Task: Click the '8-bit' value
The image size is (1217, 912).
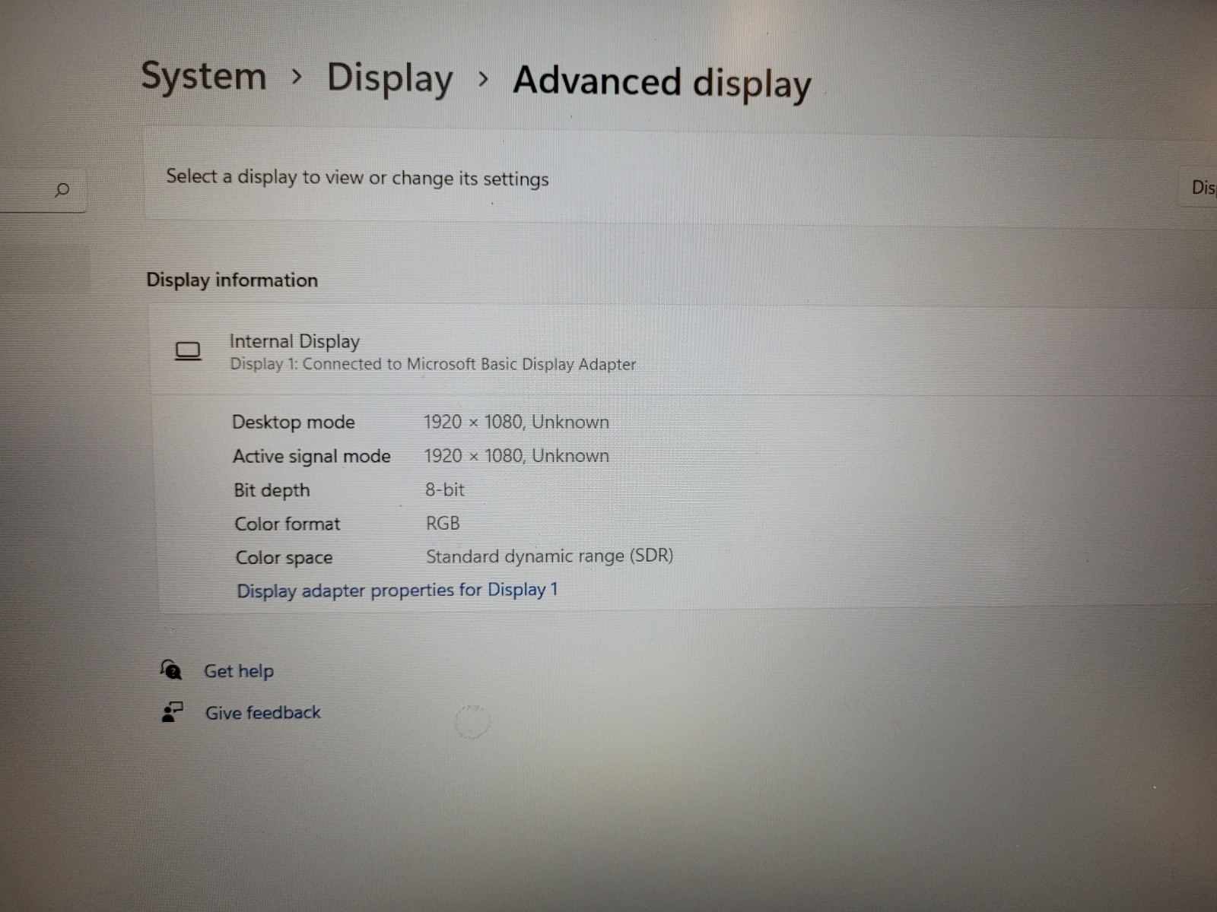Action: click(445, 489)
